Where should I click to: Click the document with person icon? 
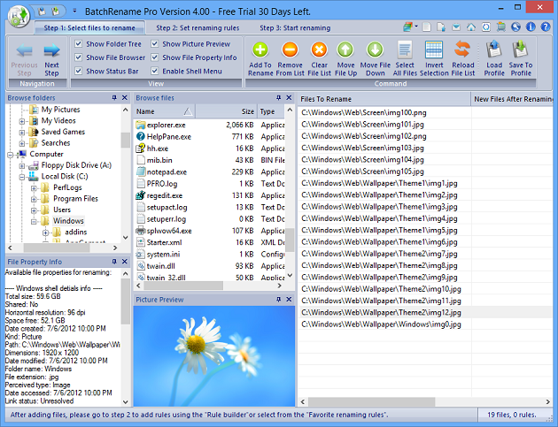pos(441,27)
